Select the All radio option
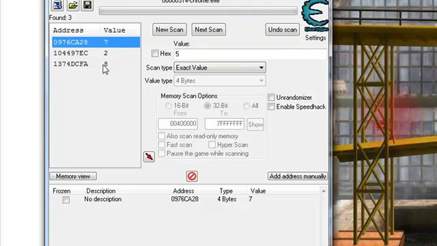The height and width of the screenshot is (246, 437). [246, 106]
